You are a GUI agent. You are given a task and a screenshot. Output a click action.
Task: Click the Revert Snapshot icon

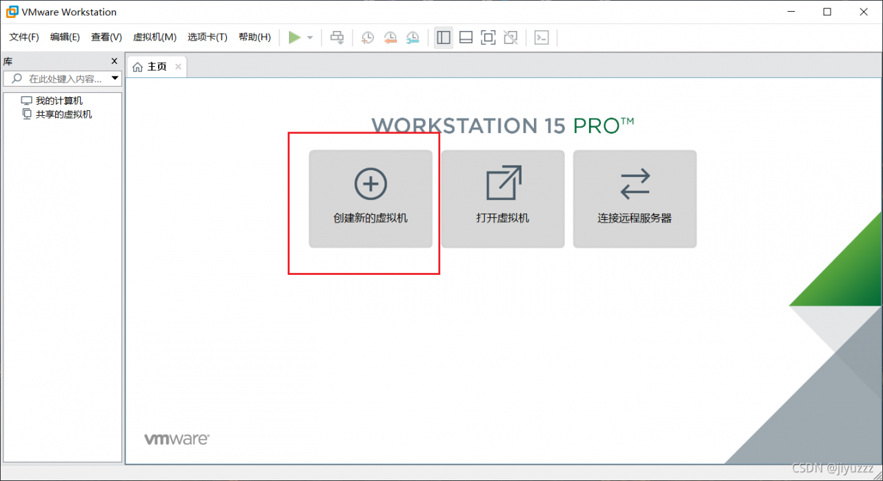point(390,37)
